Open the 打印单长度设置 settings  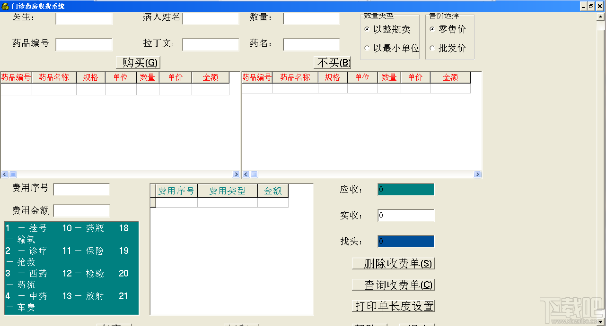[x=393, y=306]
